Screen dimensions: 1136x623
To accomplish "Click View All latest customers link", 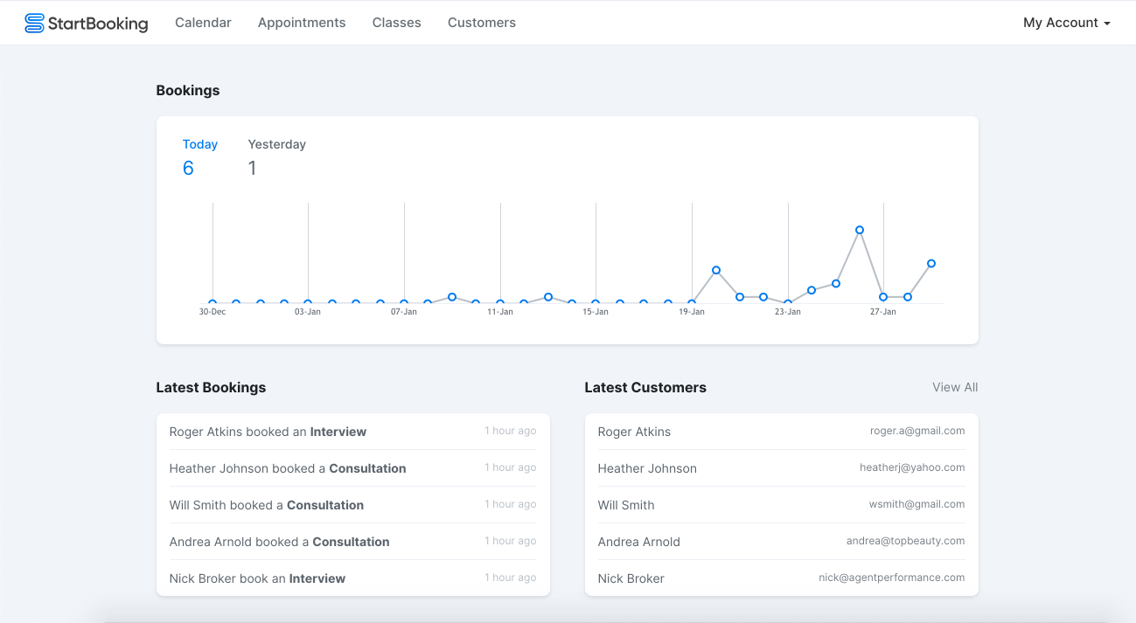I will click(955, 387).
